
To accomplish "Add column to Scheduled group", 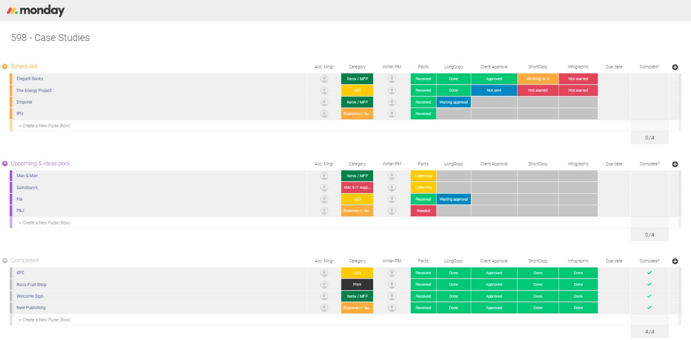I will point(675,67).
